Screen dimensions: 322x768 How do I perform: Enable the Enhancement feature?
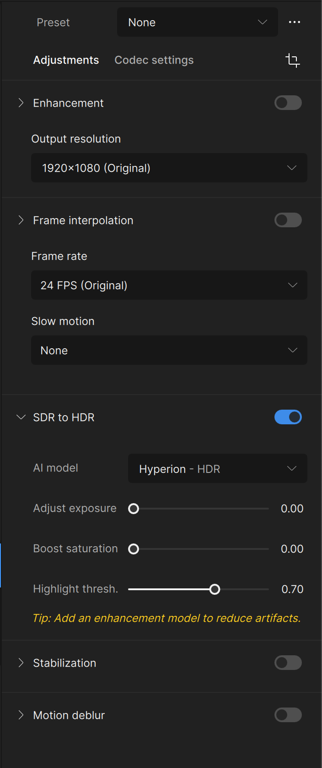click(x=288, y=103)
